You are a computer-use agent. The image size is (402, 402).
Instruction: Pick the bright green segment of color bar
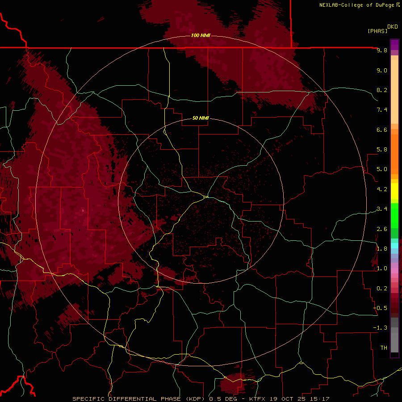pos(394,216)
